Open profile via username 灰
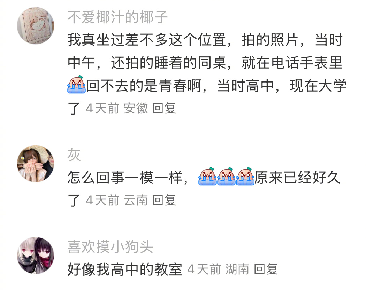This screenshot has height=290, width=366. pos(74,155)
